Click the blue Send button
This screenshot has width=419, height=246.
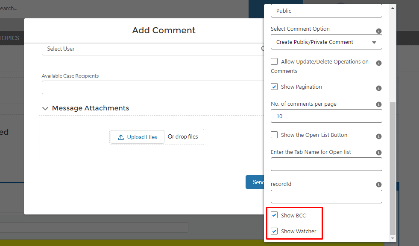click(x=255, y=182)
